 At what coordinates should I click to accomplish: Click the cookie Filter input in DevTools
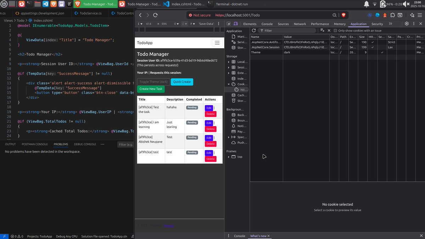pos(287,30)
